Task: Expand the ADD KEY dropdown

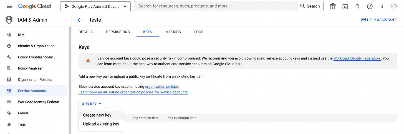Action: 92,104
